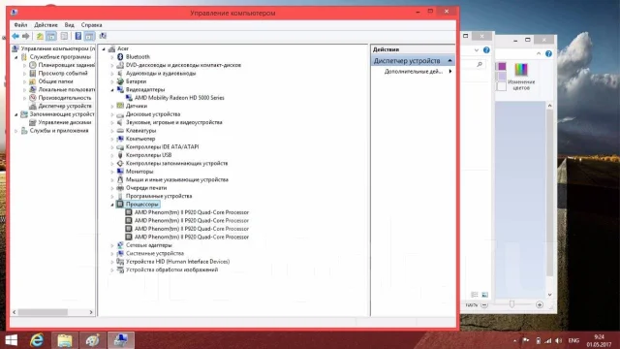
Task: Select Сетевые адаптеры category
Action: point(148,245)
